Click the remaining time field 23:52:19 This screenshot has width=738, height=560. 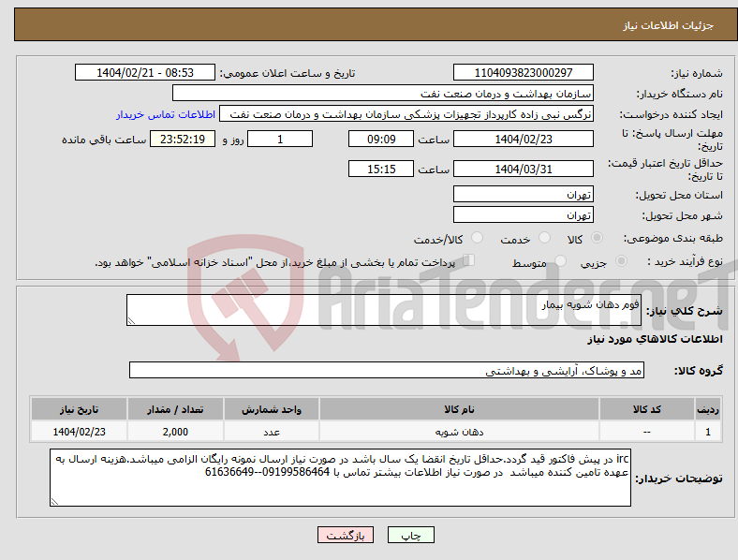point(183,139)
